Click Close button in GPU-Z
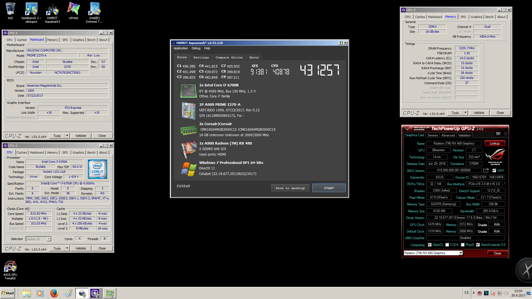Screen dimensions: 532x299 497,253
